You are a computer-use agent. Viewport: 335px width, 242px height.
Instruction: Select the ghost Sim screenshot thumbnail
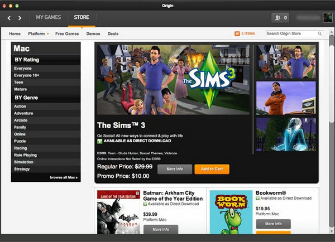(x=286, y=134)
